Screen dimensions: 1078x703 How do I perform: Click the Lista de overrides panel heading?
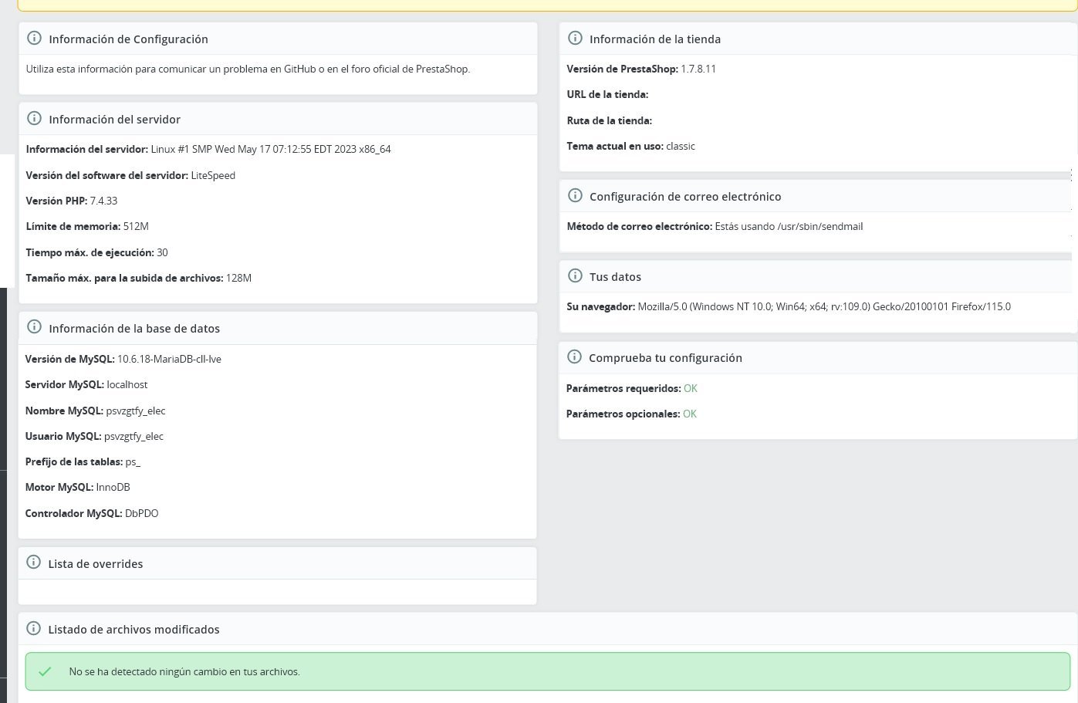(96, 564)
